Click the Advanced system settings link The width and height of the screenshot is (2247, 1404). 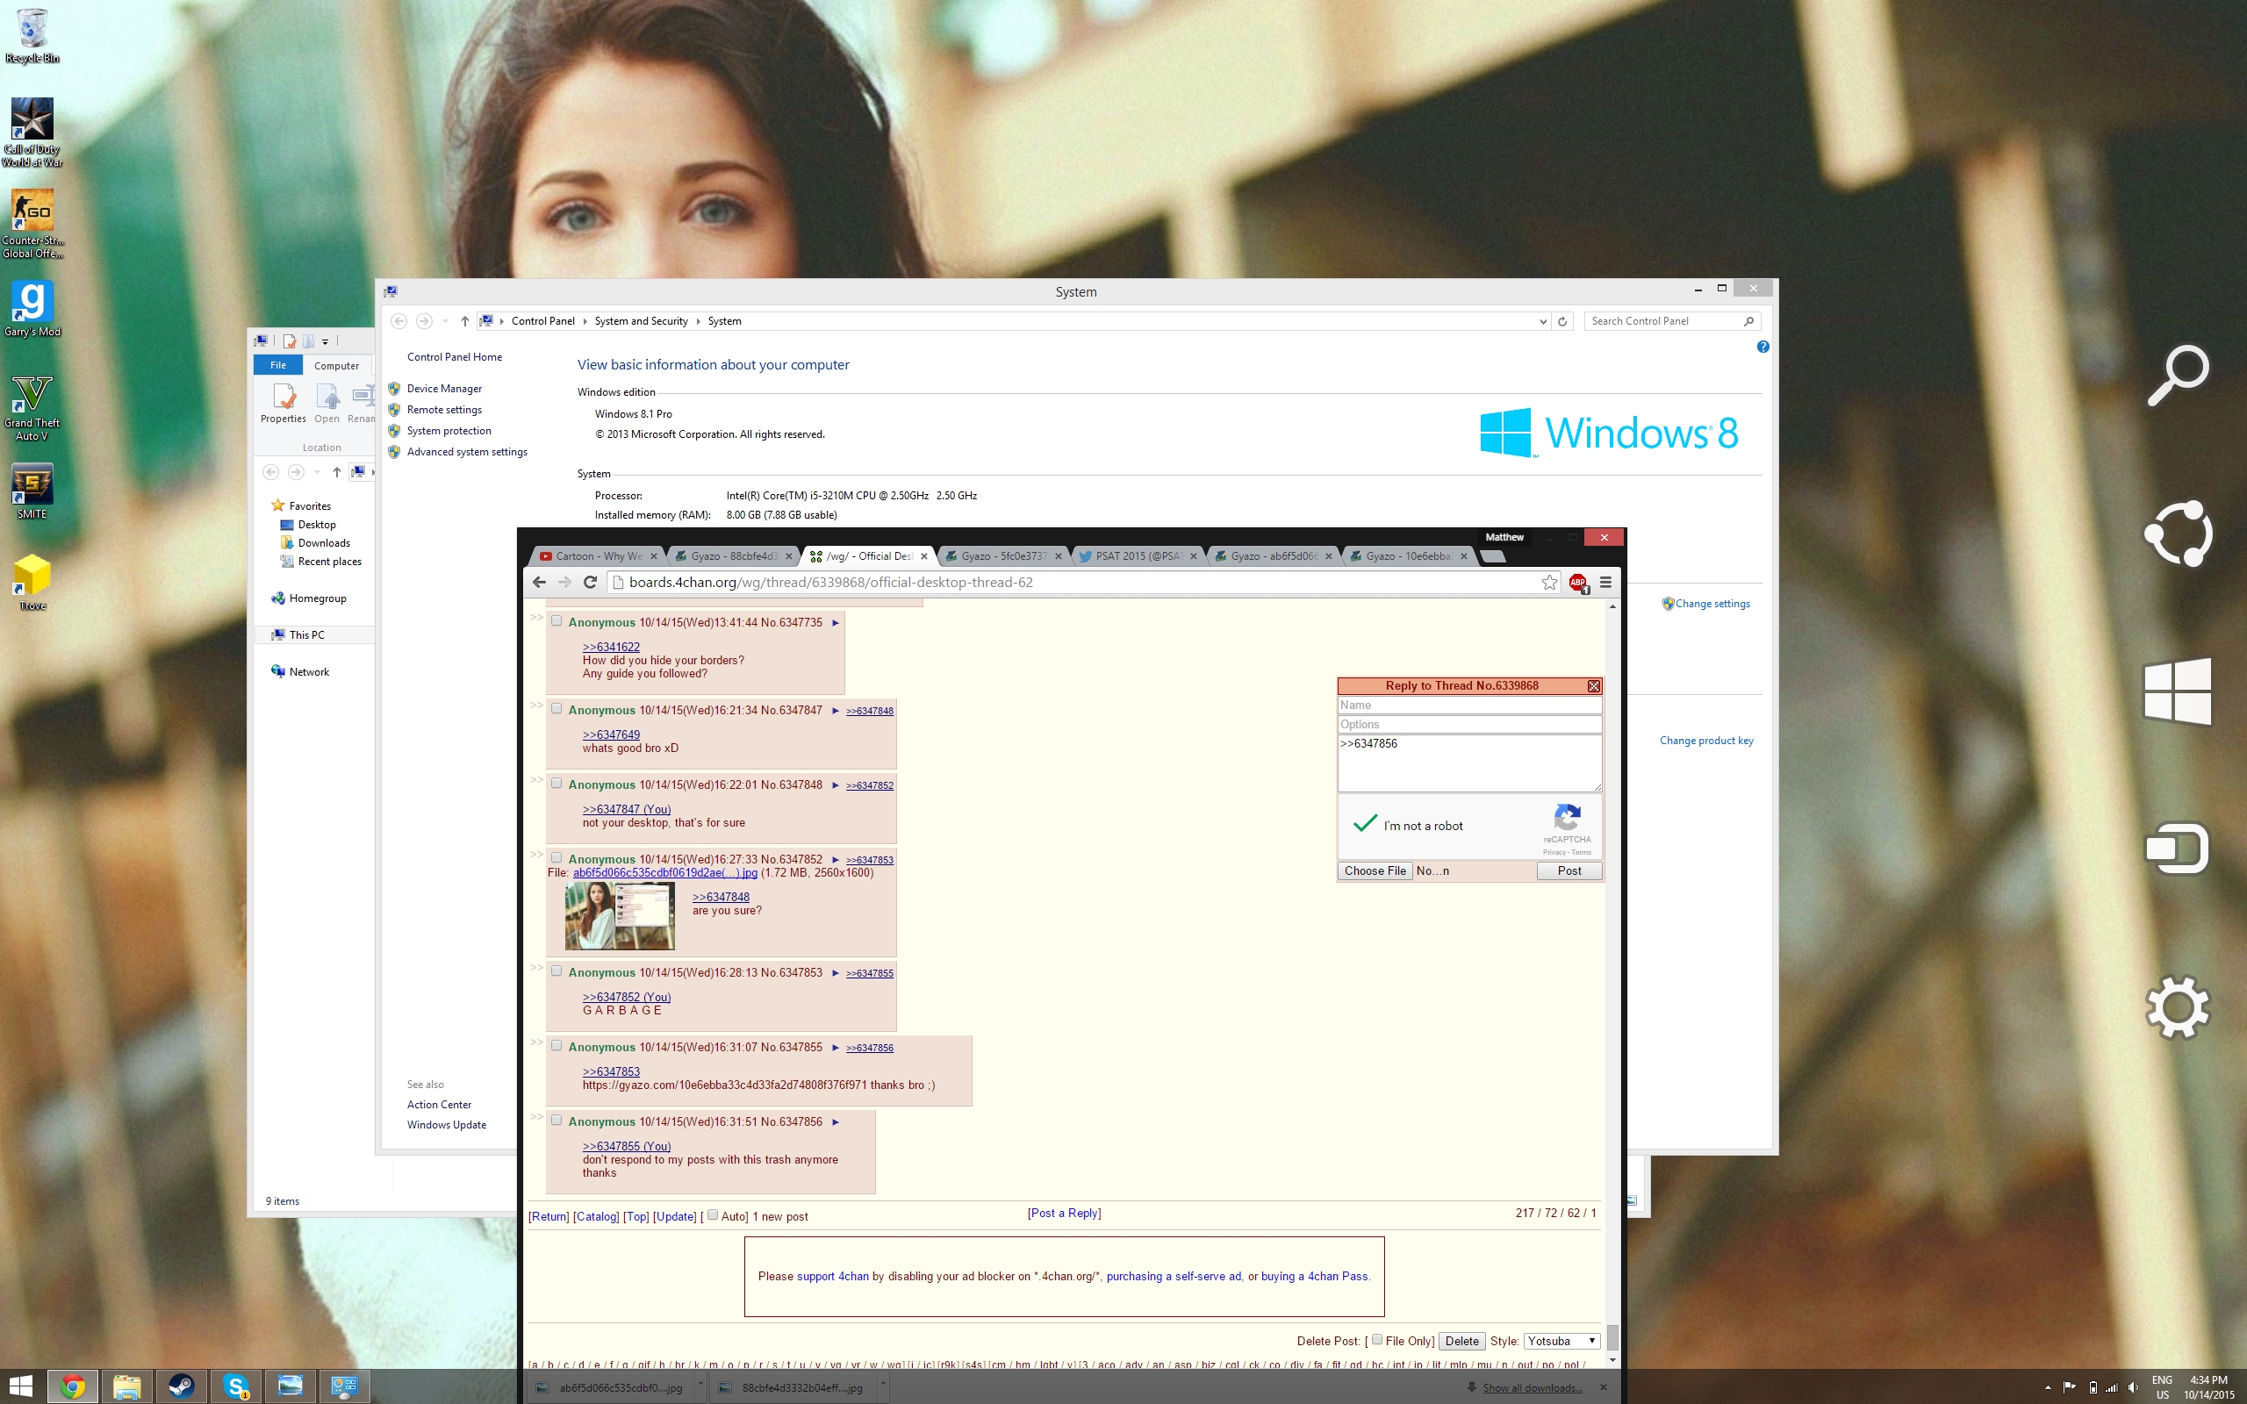(x=466, y=452)
